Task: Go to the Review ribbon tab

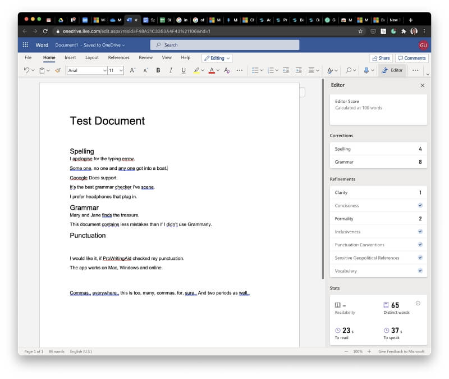Action: pos(146,57)
